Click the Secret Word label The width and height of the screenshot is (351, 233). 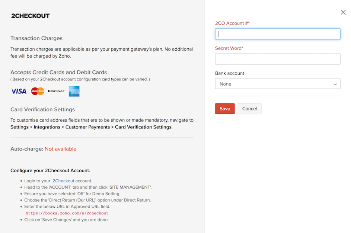coord(229,48)
